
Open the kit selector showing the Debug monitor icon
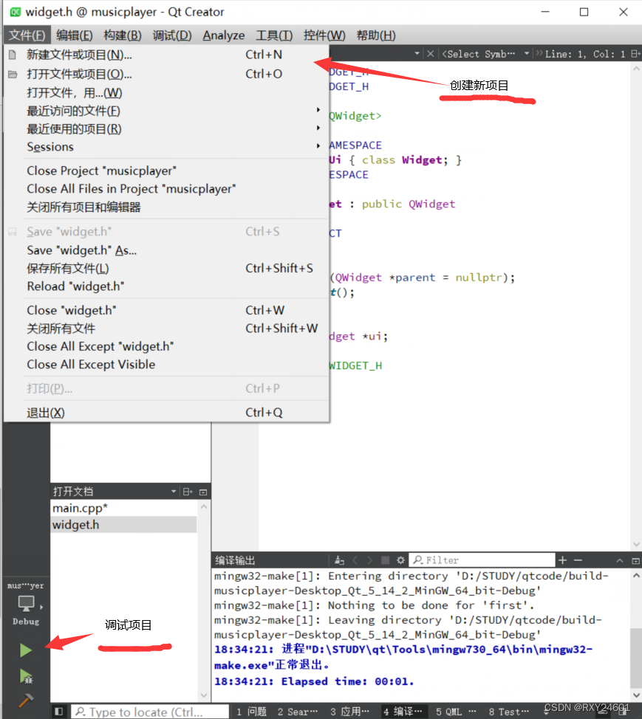coord(25,605)
